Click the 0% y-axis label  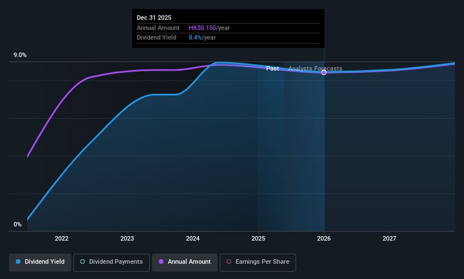(x=18, y=225)
